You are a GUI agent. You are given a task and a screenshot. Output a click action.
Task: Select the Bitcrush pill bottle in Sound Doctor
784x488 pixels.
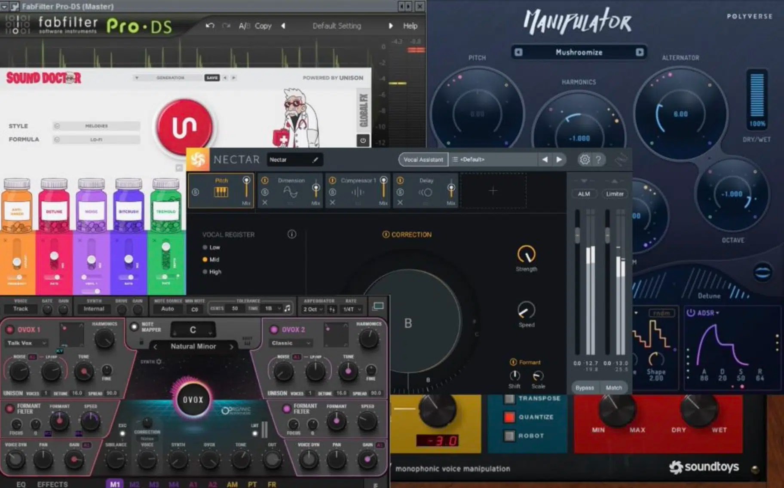point(128,205)
